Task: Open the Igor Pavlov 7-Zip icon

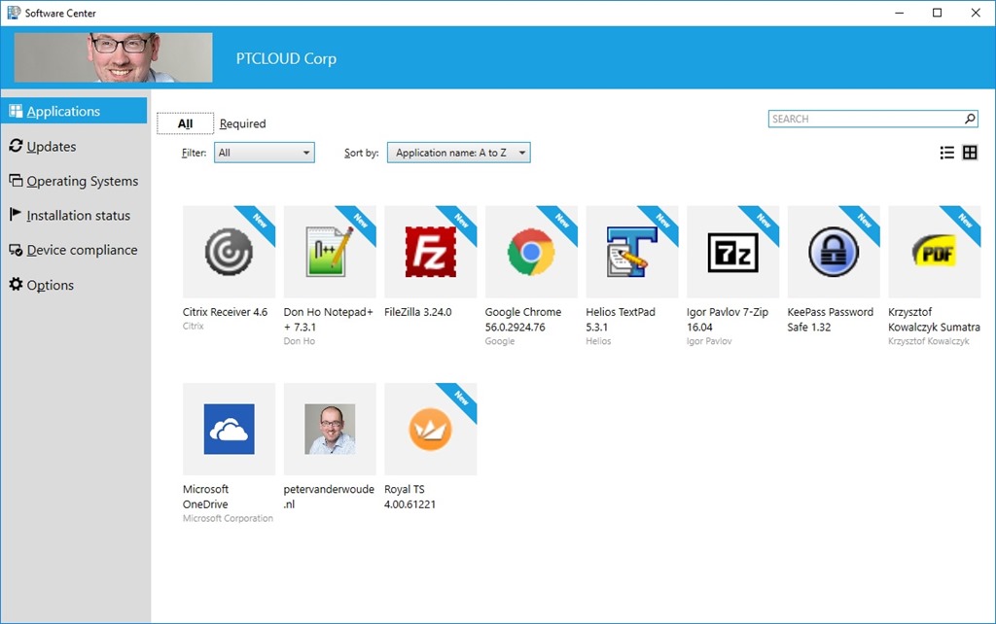Action: [x=733, y=252]
